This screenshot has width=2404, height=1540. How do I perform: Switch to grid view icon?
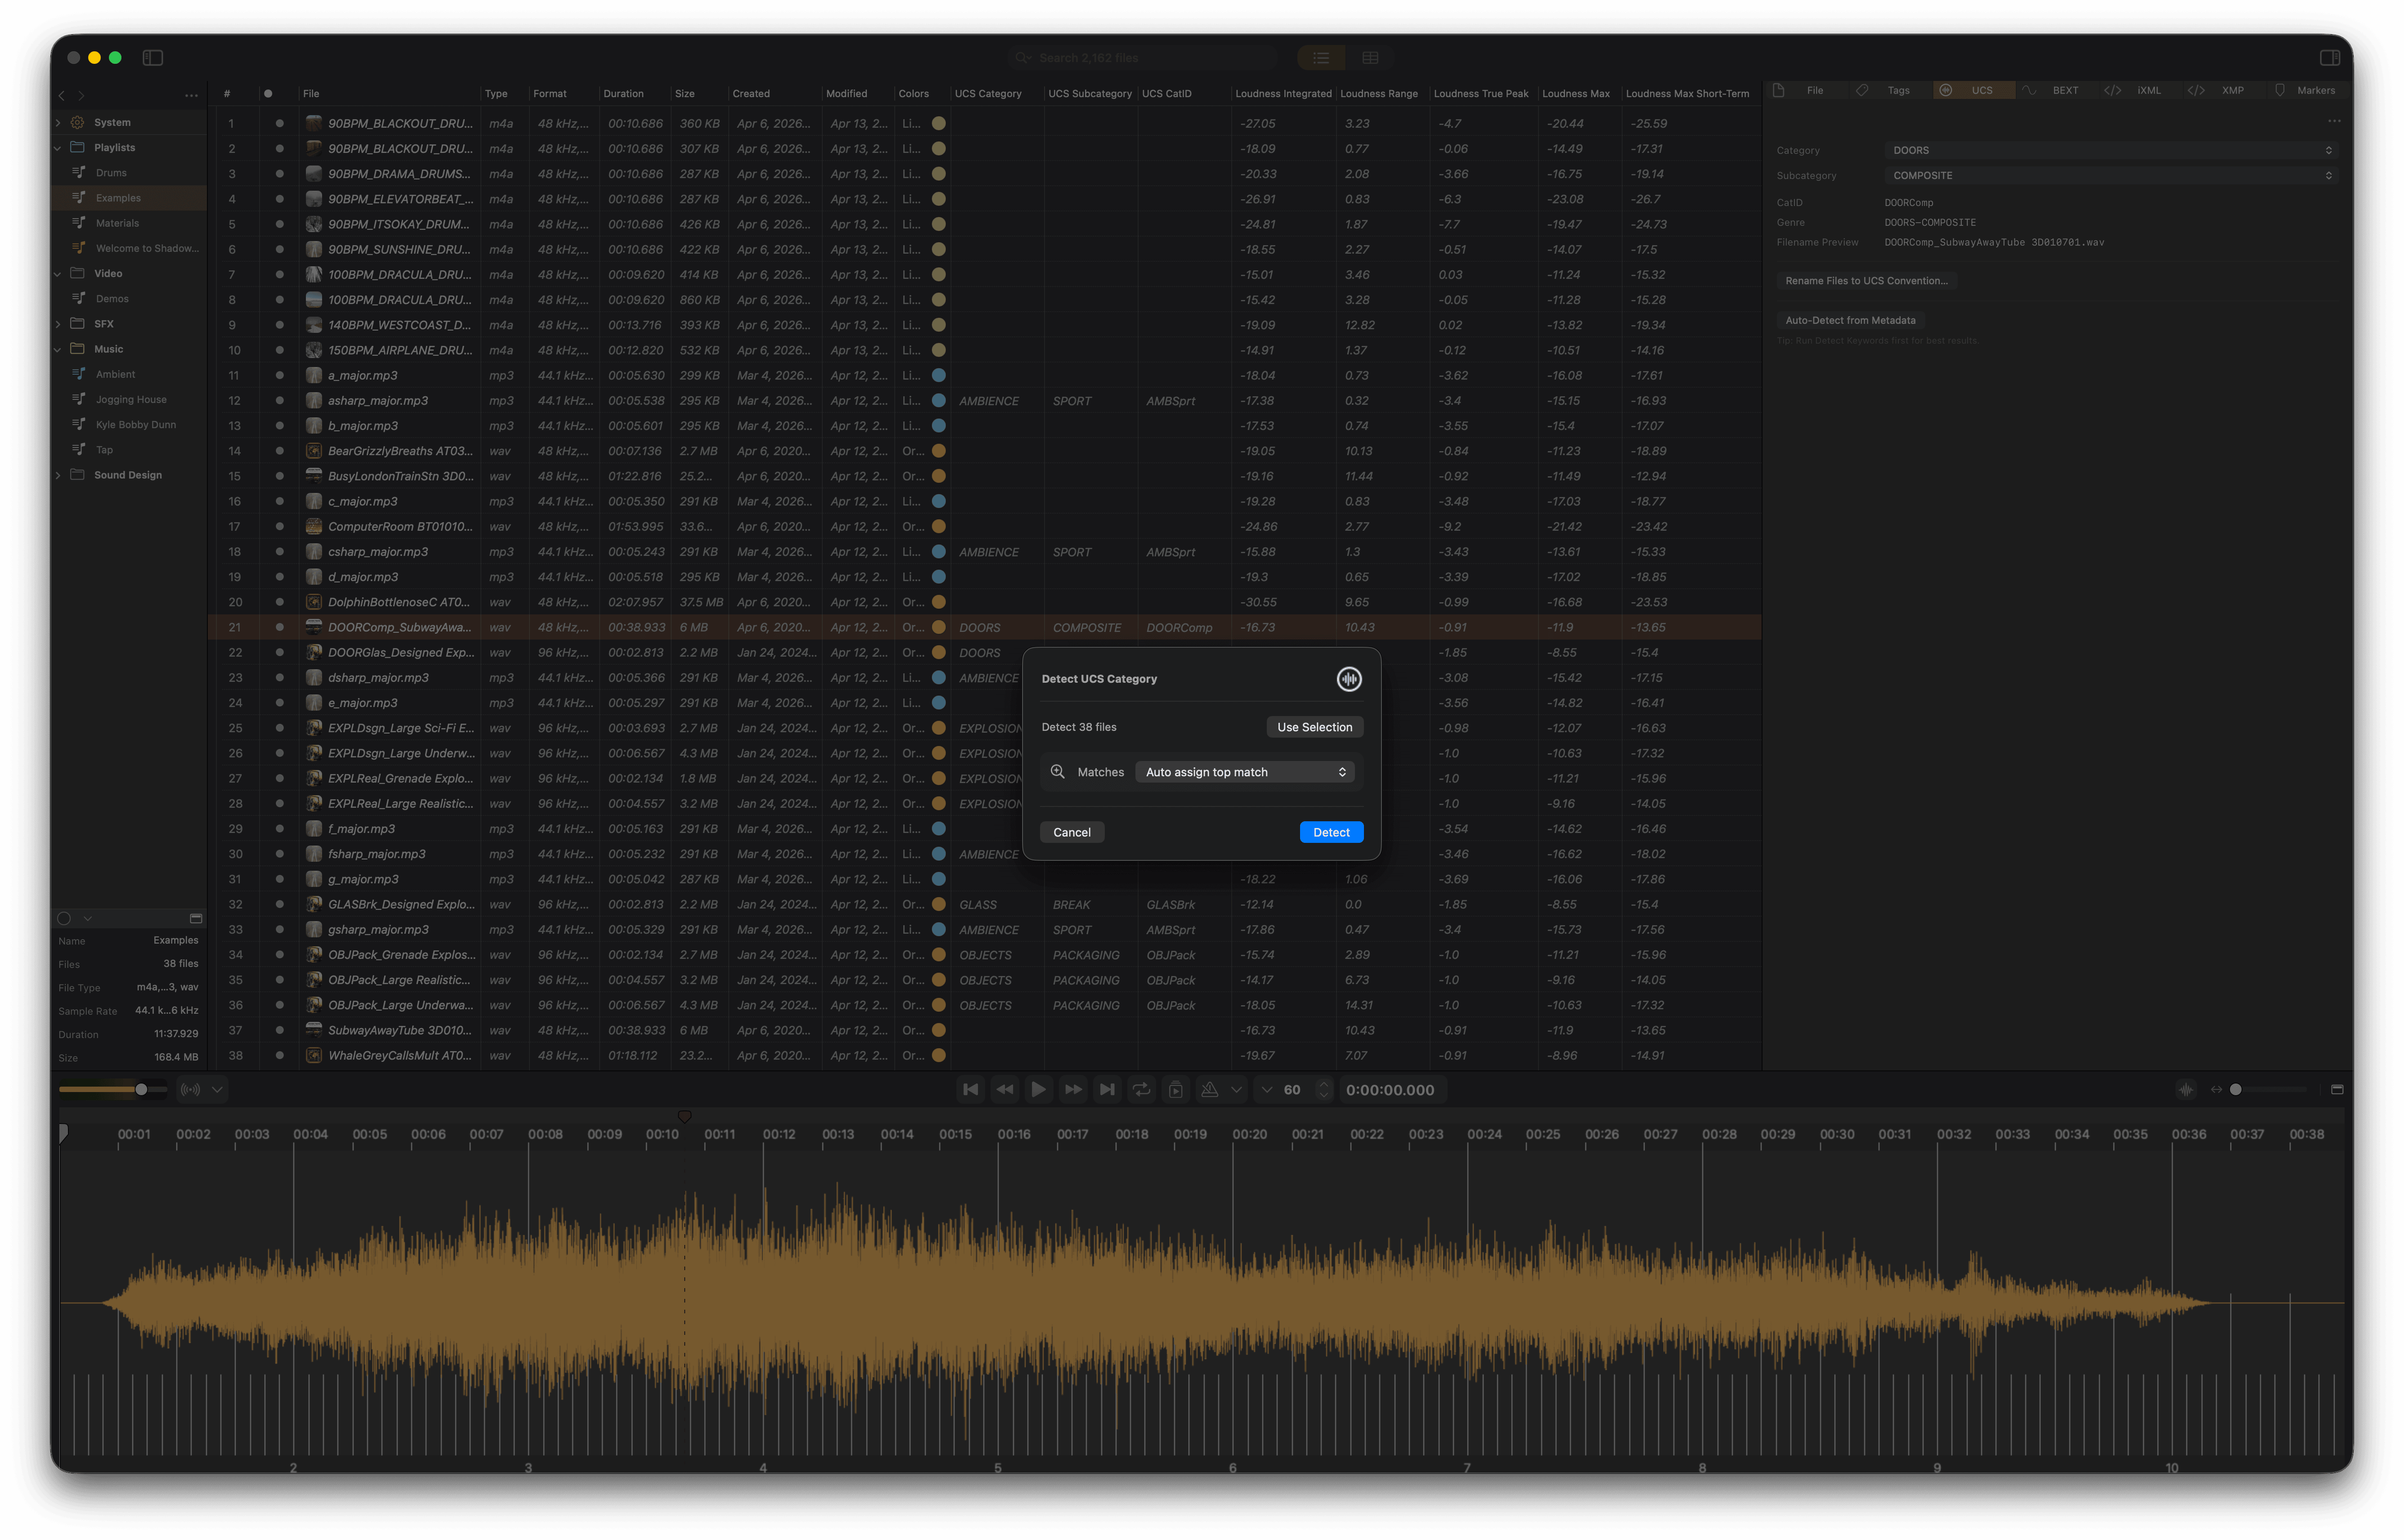click(x=1369, y=58)
